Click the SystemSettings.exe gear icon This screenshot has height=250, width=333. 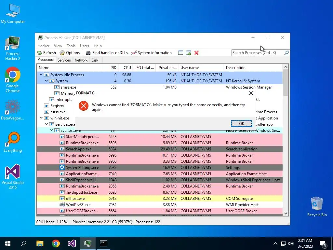[x=62, y=168]
